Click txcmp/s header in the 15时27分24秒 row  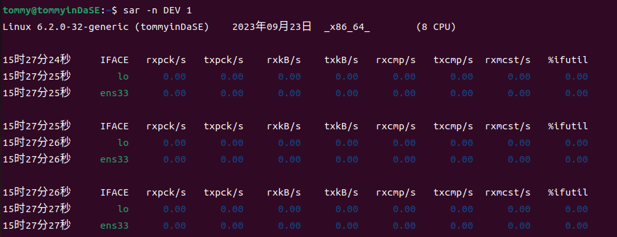pos(453,60)
